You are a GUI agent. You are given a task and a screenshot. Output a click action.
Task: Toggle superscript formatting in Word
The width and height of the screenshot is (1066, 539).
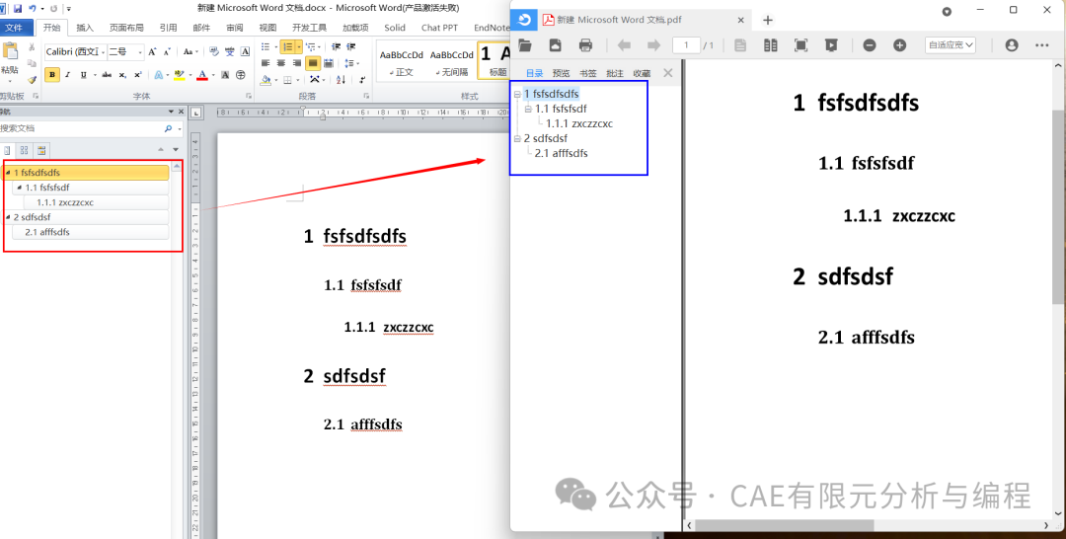[x=138, y=75]
